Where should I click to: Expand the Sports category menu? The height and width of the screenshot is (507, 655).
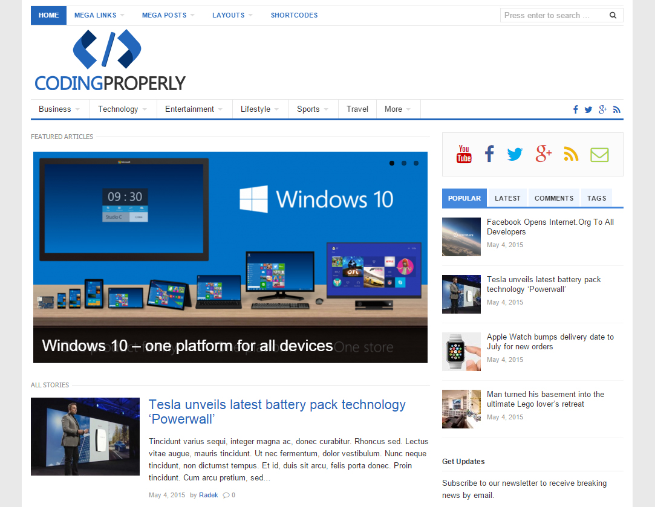click(313, 109)
